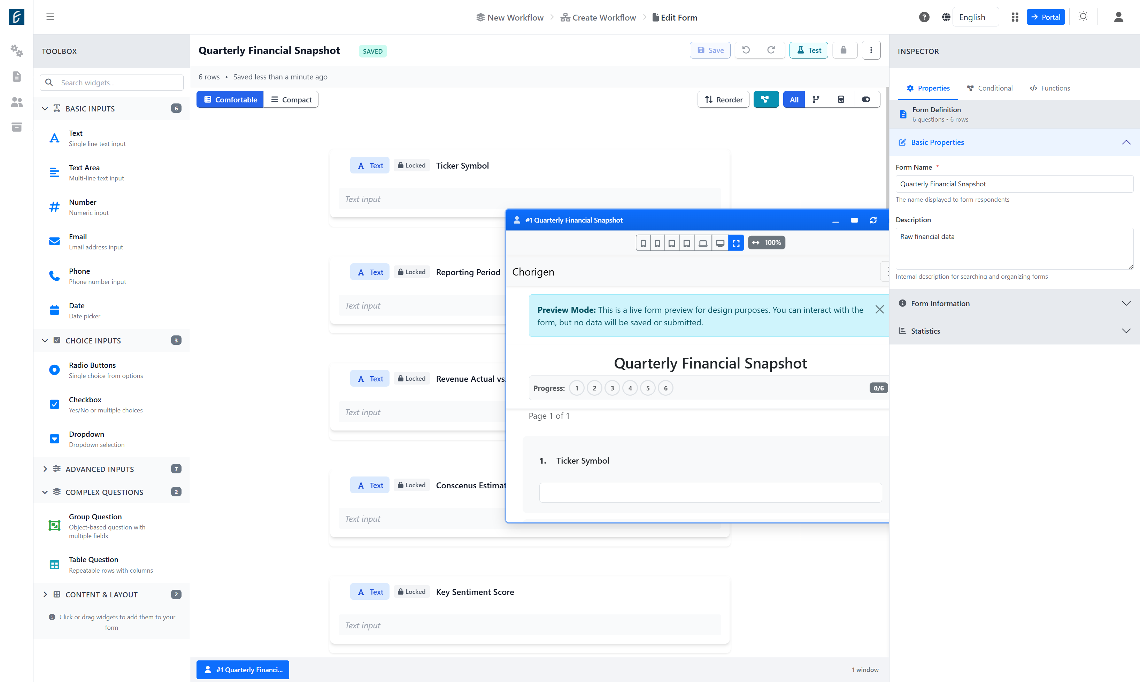Open the people icon in left sidebar

pos(16,102)
